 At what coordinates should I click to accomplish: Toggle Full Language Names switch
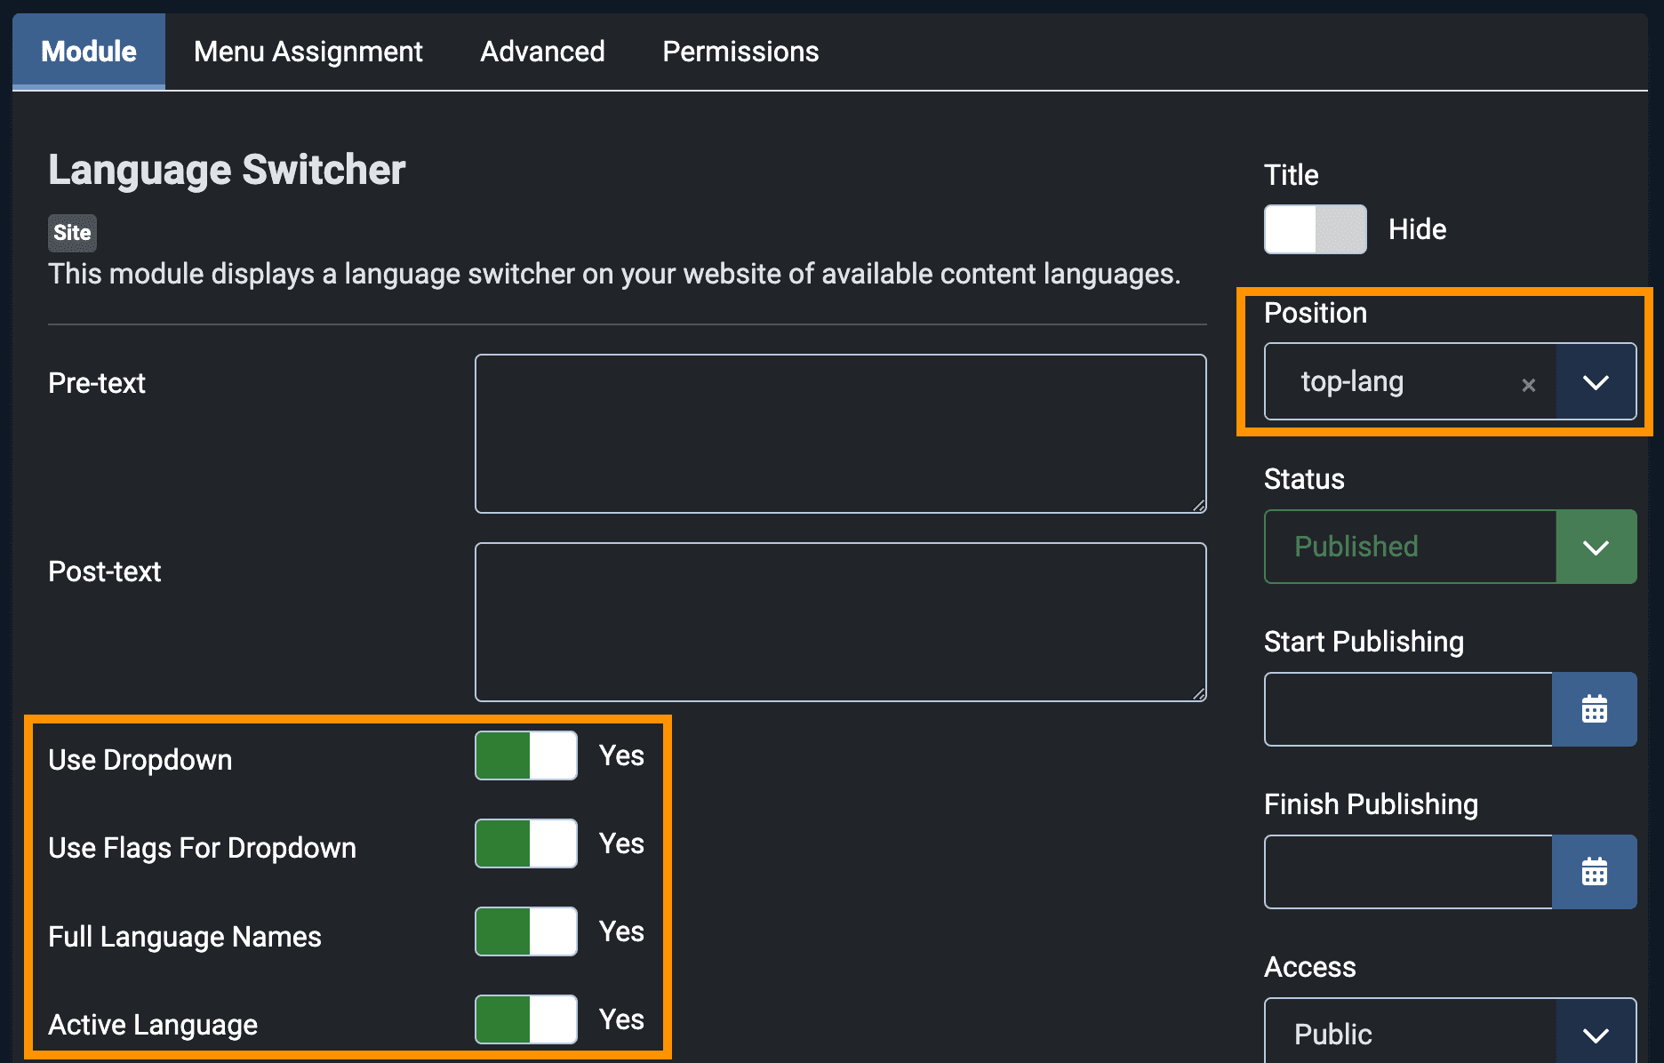point(526,931)
